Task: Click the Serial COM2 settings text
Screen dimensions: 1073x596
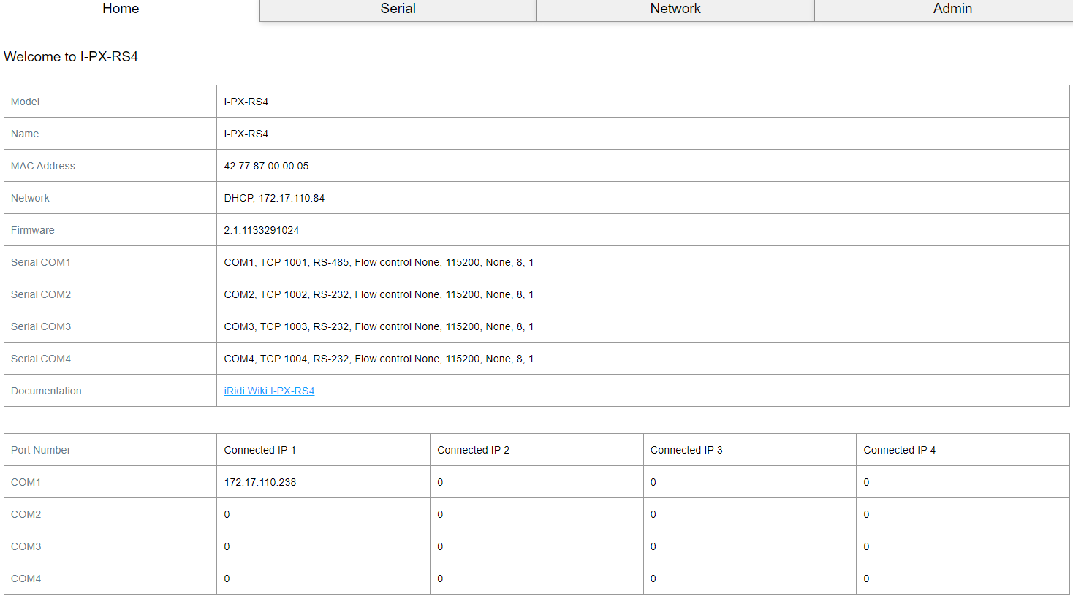Action: click(378, 294)
